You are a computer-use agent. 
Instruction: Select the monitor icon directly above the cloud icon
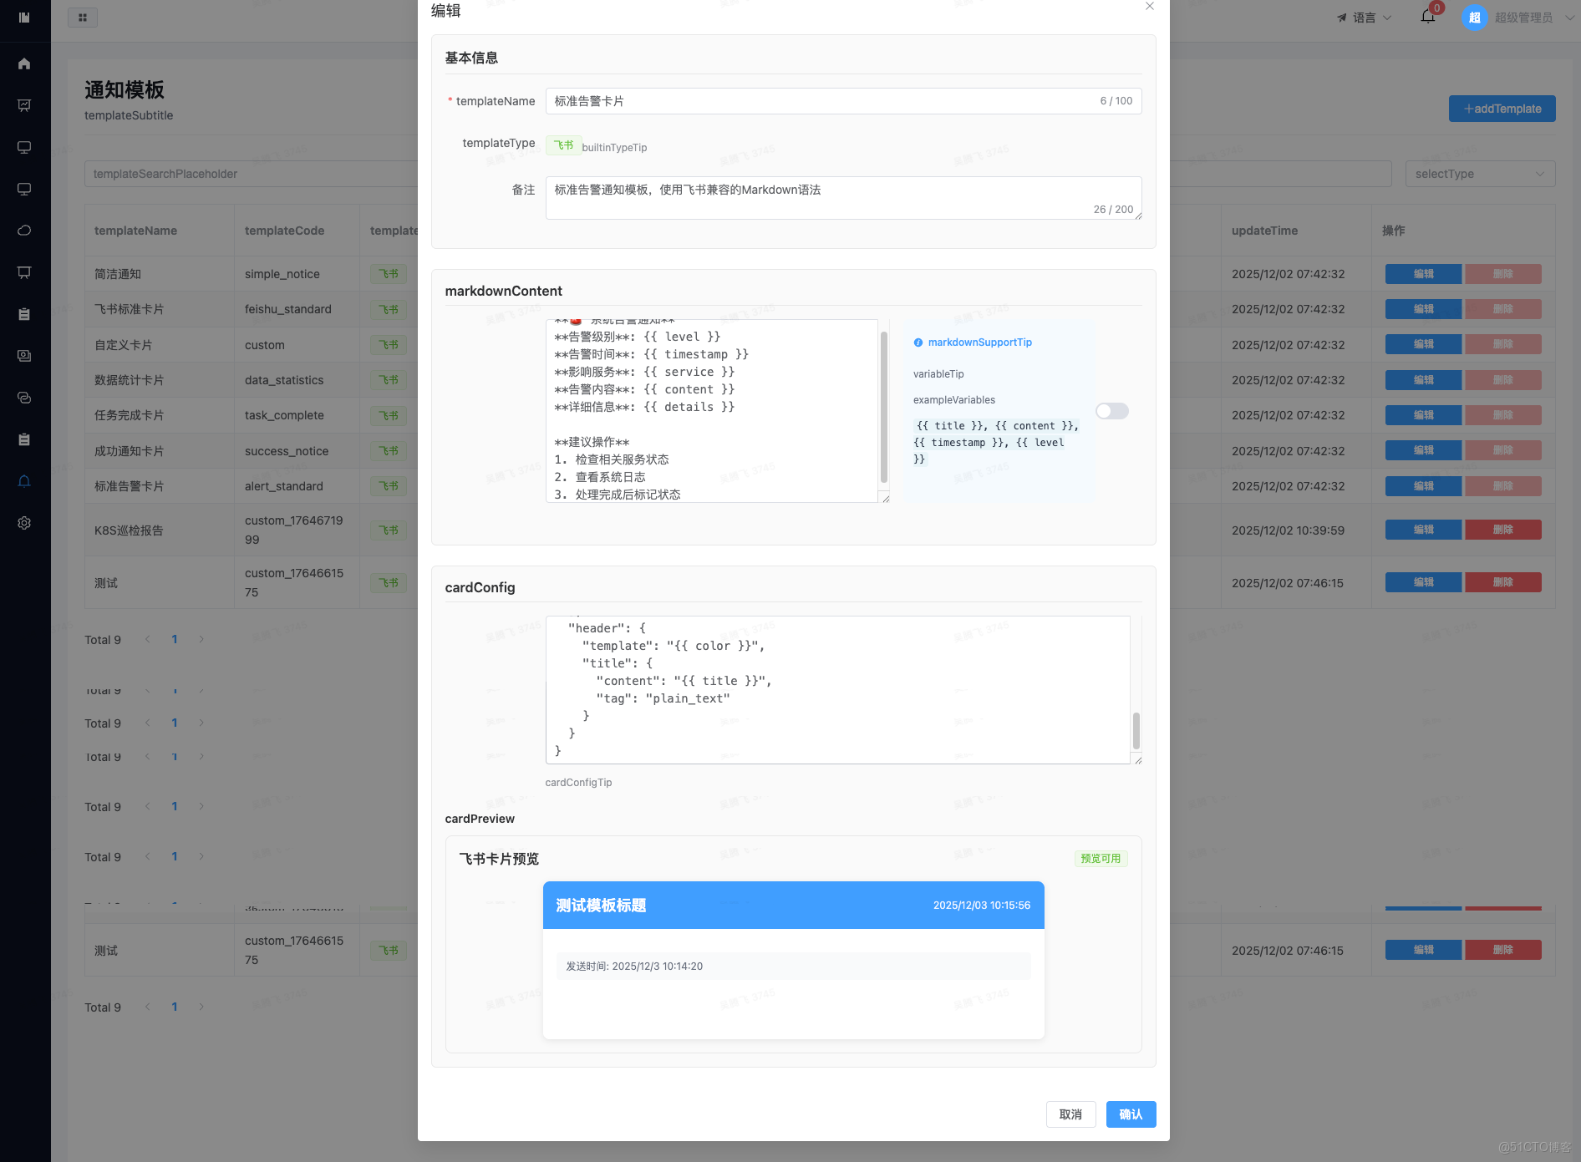[x=24, y=189]
